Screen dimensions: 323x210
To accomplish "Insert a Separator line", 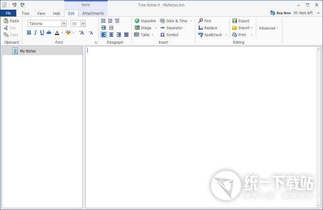I will (x=171, y=28).
